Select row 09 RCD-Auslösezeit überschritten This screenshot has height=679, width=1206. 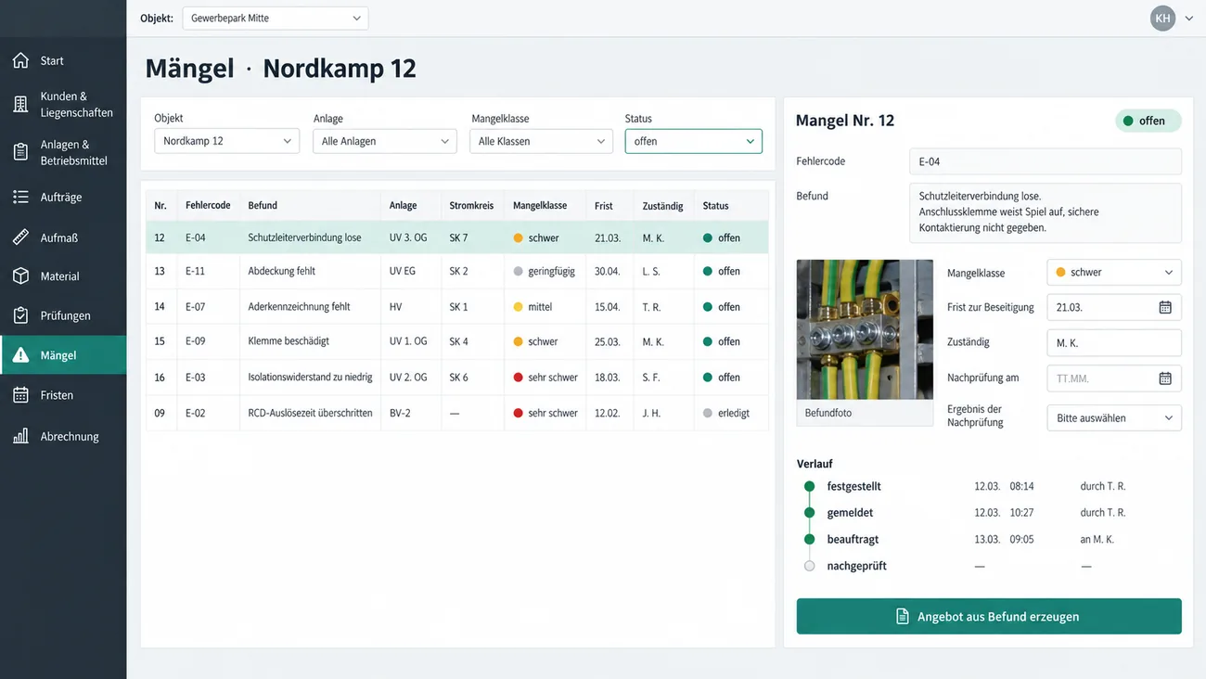pos(457,413)
